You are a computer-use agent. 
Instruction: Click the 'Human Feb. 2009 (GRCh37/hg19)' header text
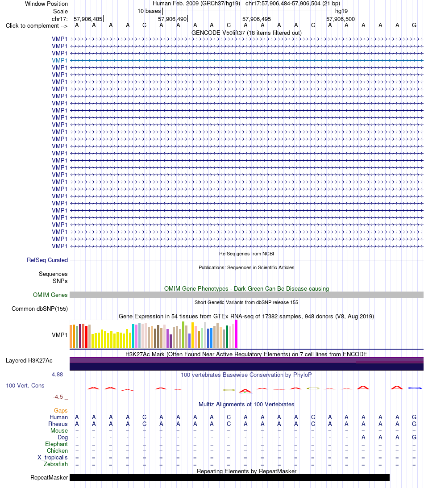196,4
